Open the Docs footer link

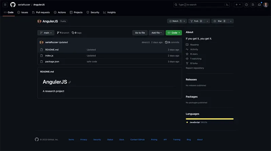click(122, 140)
